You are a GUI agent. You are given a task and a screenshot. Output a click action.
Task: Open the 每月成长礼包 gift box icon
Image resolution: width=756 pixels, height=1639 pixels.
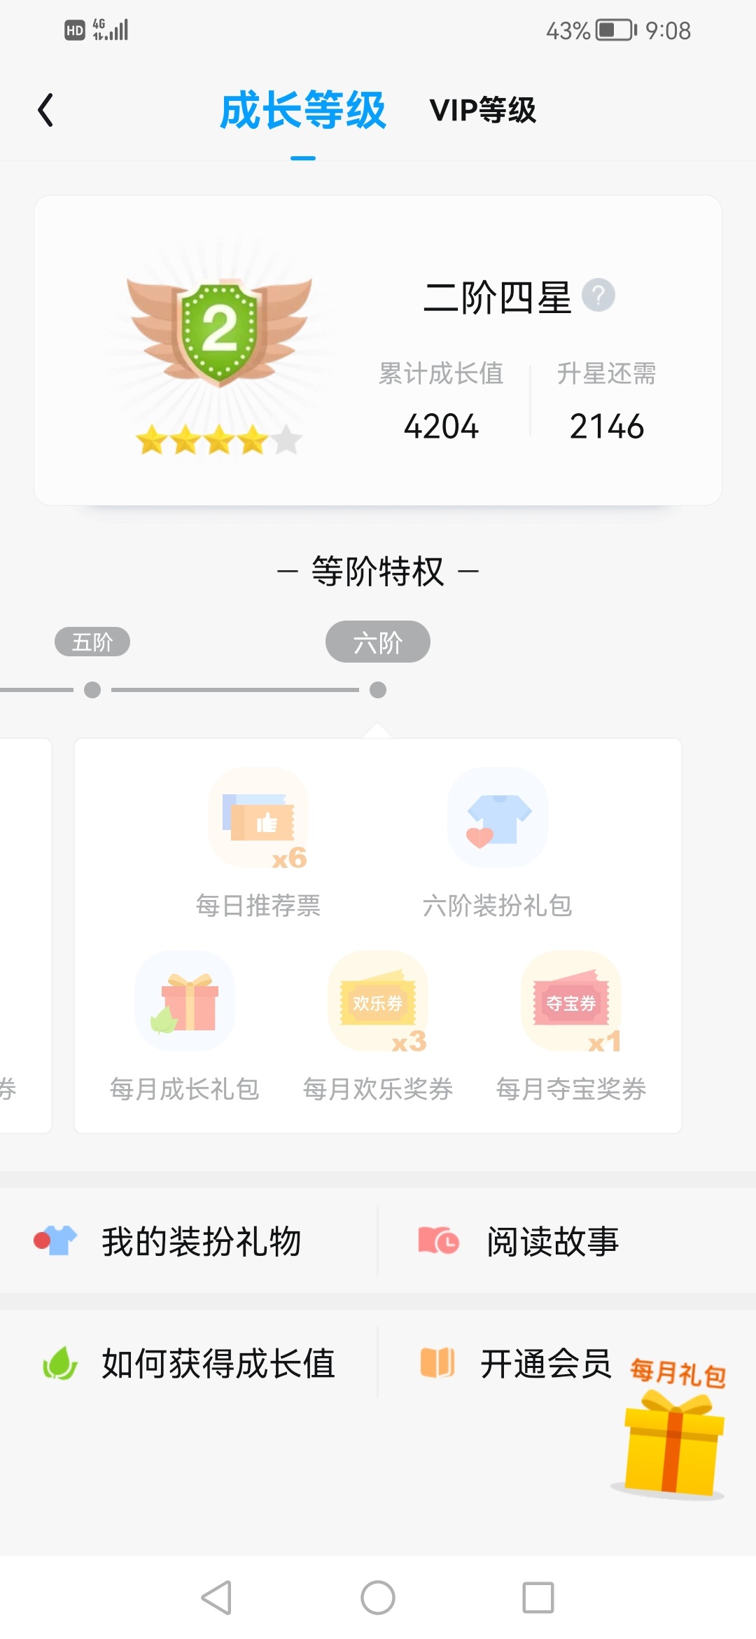(185, 1001)
